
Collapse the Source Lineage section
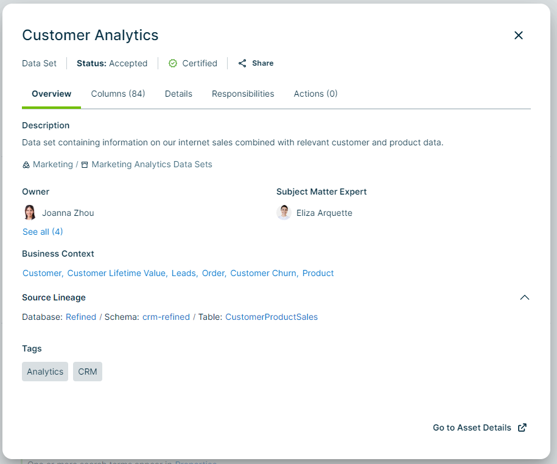[x=524, y=297]
